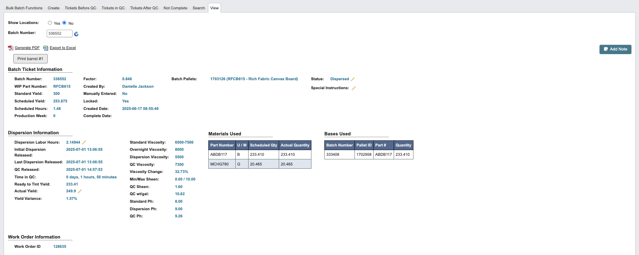639x255 pixels.
Task: Click Min/Max Sheen value 0.00 / 10.00
Action: pyautogui.click(x=185, y=179)
